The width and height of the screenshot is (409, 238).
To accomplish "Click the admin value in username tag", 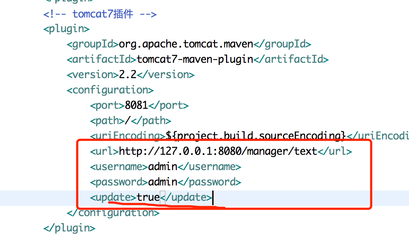I will tap(163, 167).
